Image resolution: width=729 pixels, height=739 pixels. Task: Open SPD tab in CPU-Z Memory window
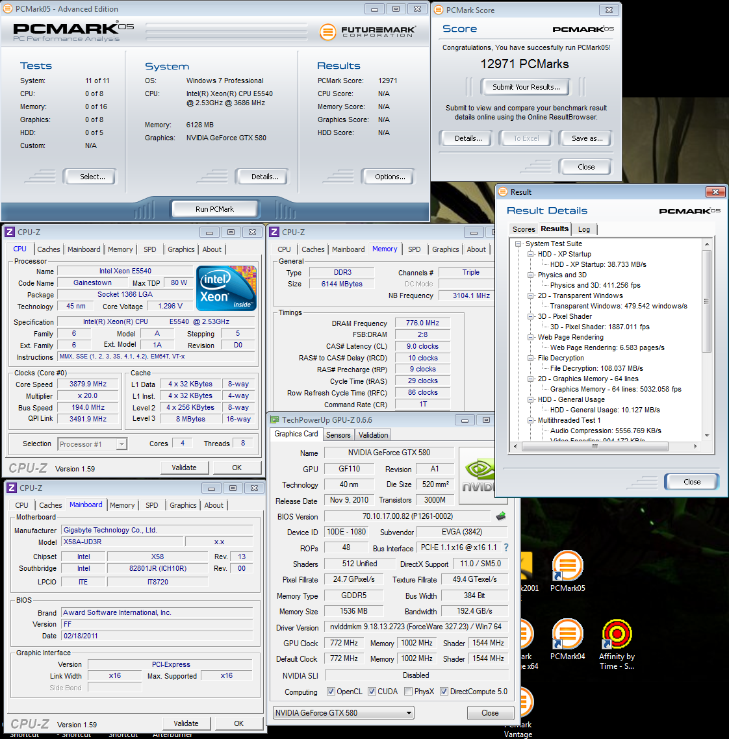414,249
